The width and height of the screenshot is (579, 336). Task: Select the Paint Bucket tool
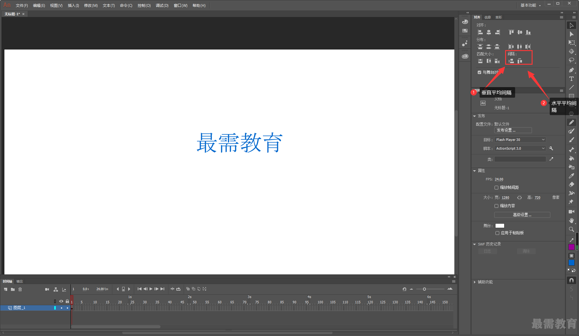pos(572,158)
